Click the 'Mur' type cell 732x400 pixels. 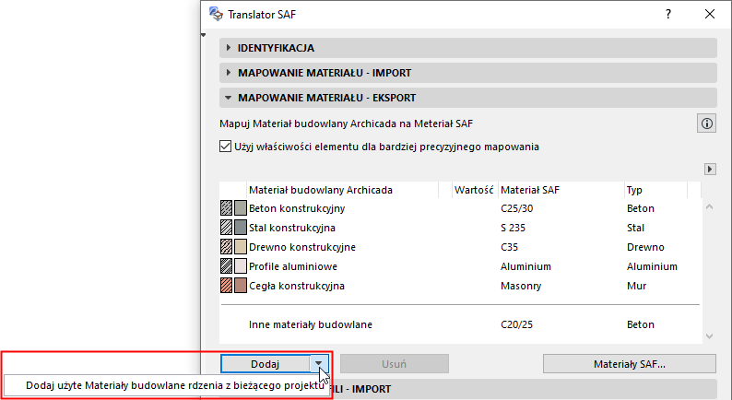(x=637, y=286)
